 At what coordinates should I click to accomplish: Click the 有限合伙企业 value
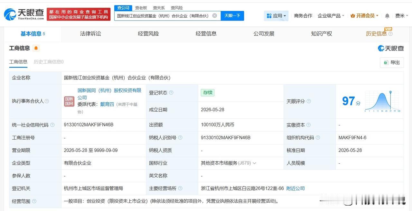click(x=78, y=163)
